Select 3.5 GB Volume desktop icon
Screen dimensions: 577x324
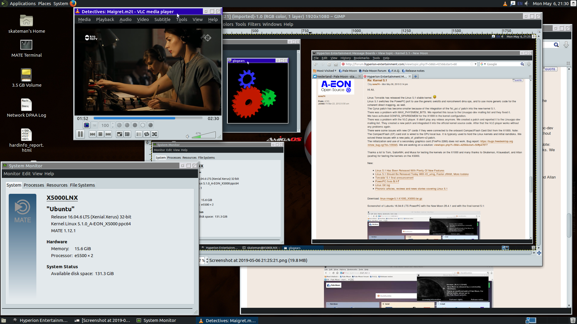click(x=26, y=78)
